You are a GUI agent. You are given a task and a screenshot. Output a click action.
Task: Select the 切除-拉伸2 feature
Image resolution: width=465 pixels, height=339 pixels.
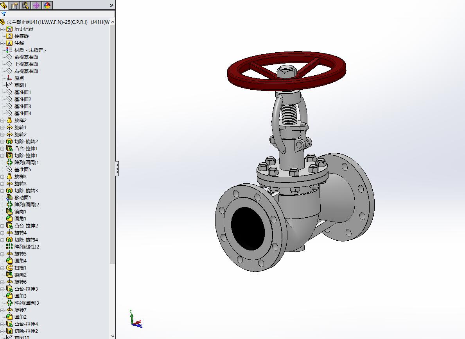coord(26,331)
